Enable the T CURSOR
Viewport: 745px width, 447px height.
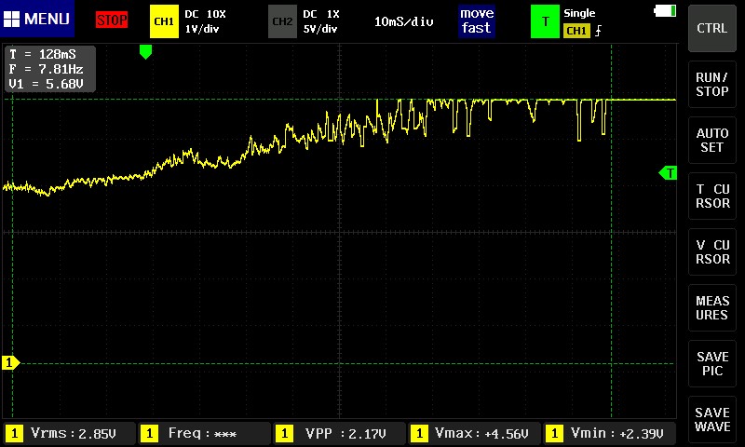[x=711, y=196]
